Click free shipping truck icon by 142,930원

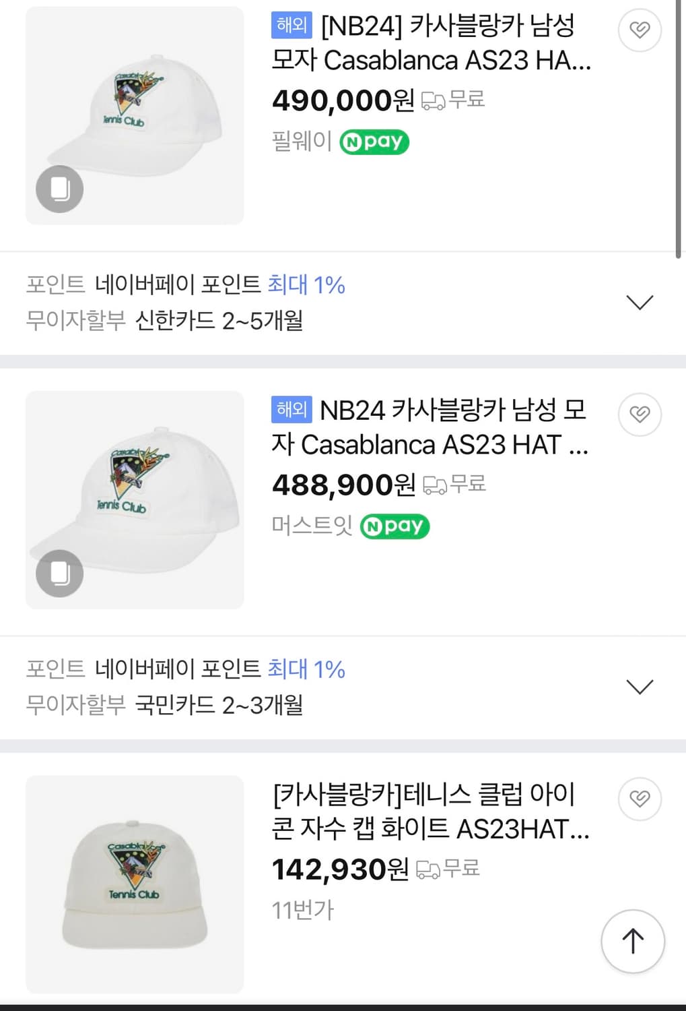pyautogui.click(x=428, y=869)
